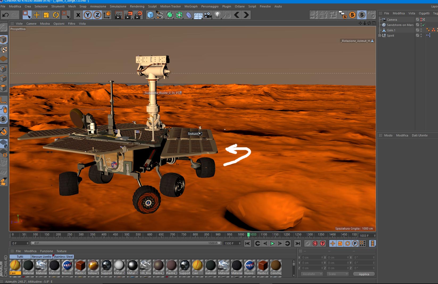
Task: Activate the Move tool in the top toolbar
Action: coord(37,15)
